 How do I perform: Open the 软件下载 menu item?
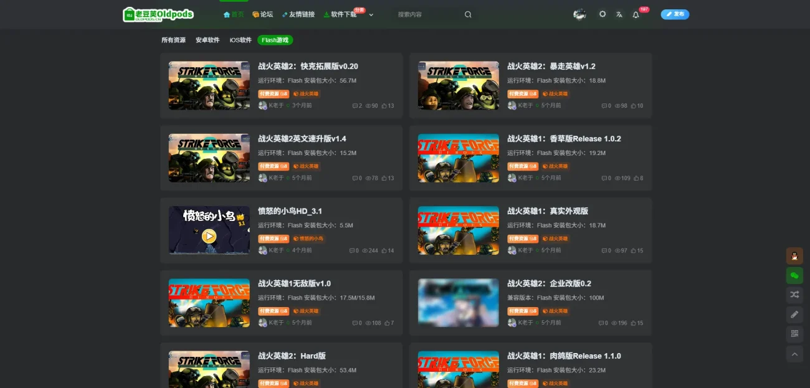click(340, 14)
